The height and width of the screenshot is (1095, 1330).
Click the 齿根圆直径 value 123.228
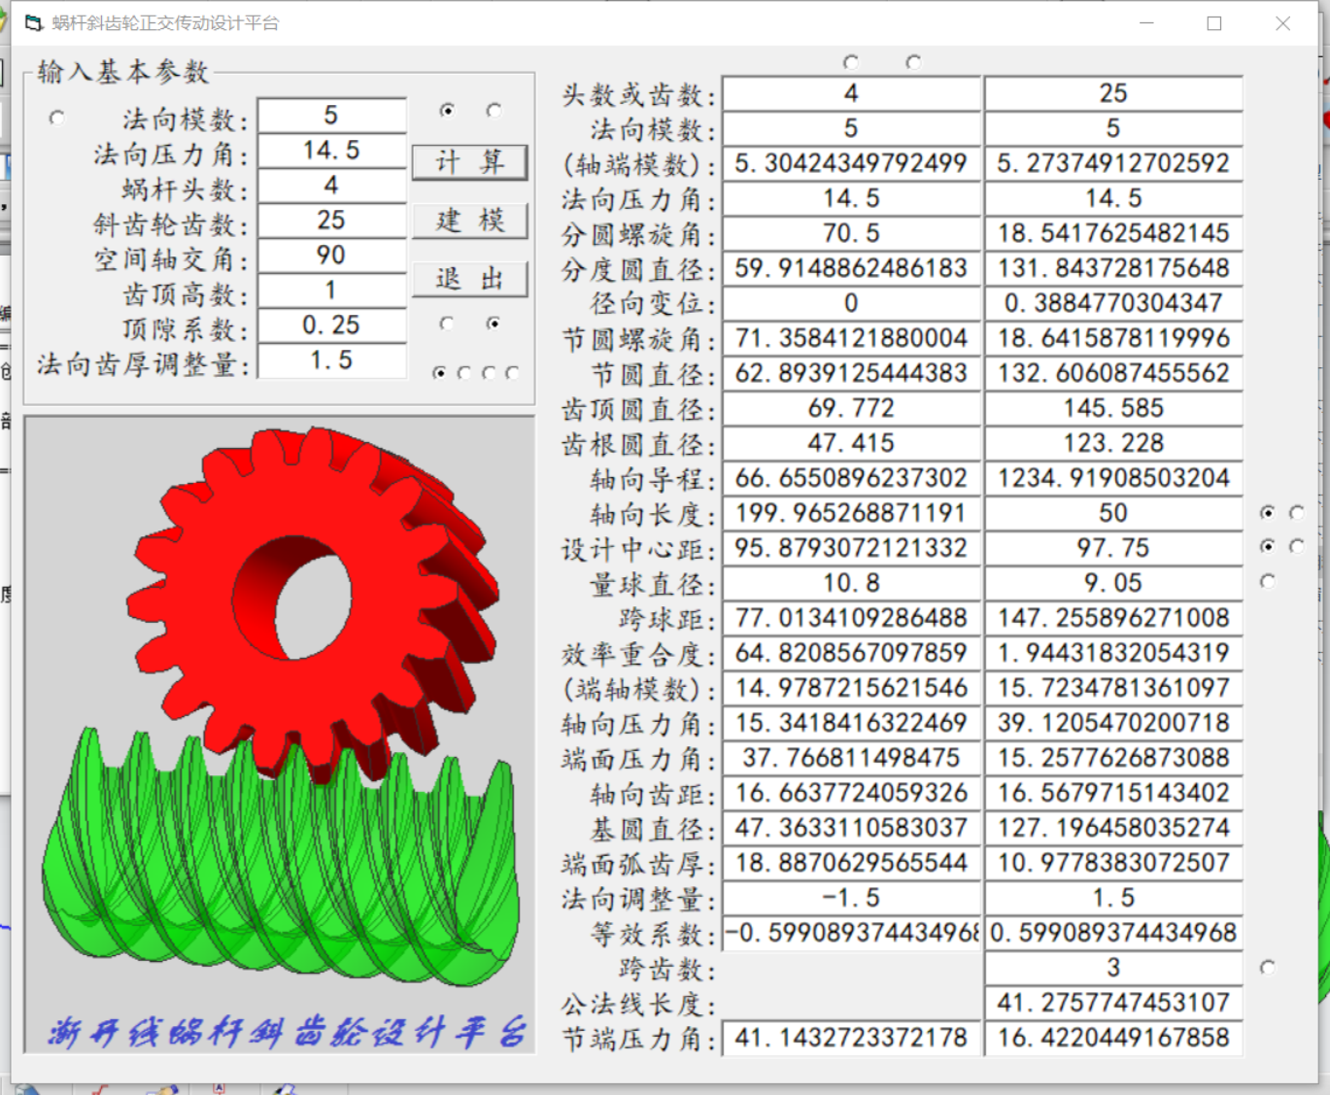(1113, 443)
